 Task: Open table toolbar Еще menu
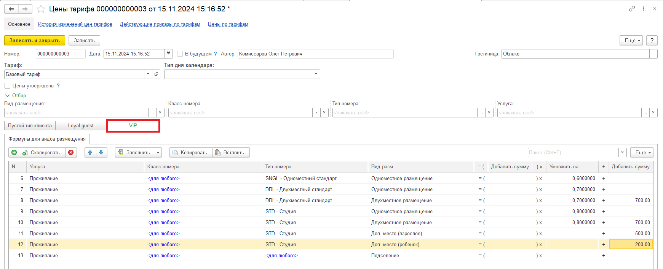point(642,152)
